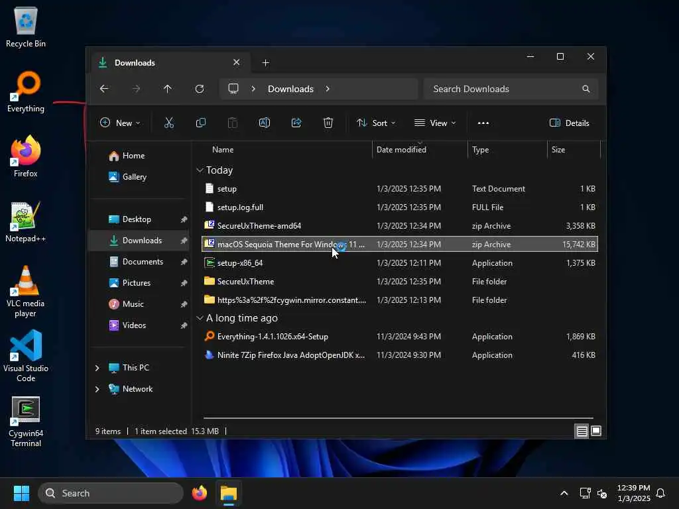The width and height of the screenshot is (679, 509).
Task: Go back with the left arrow
Action: 104,89
